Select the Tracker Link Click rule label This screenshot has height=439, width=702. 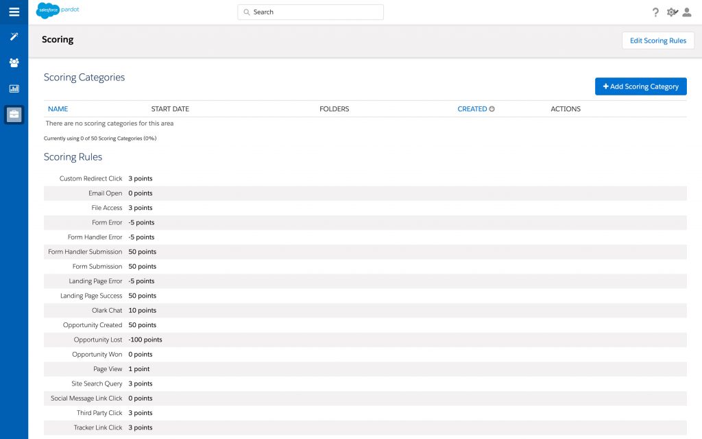tap(98, 428)
